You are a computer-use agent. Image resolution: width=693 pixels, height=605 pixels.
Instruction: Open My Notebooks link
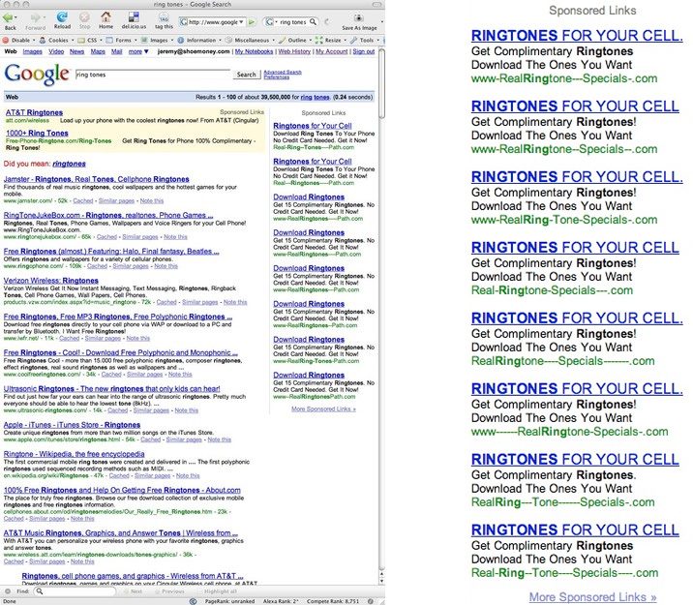tap(255, 51)
